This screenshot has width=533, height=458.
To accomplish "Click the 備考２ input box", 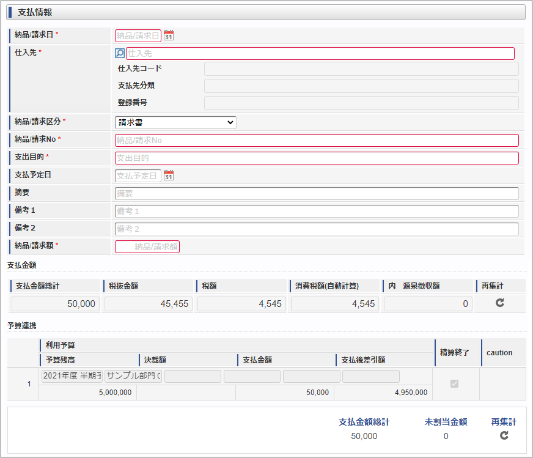I will (317, 229).
